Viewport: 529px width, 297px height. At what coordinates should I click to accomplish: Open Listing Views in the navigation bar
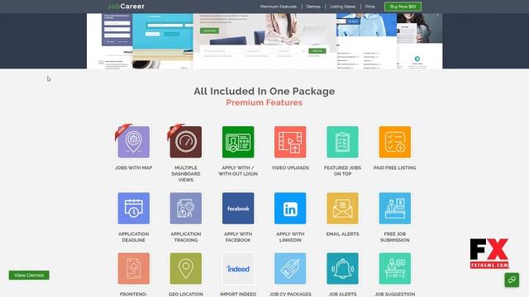click(x=342, y=7)
